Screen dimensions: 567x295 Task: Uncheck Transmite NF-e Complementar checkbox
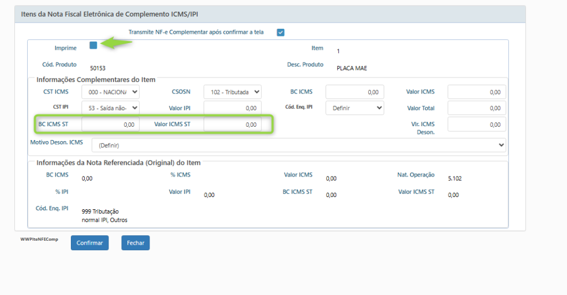click(x=281, y=33)
